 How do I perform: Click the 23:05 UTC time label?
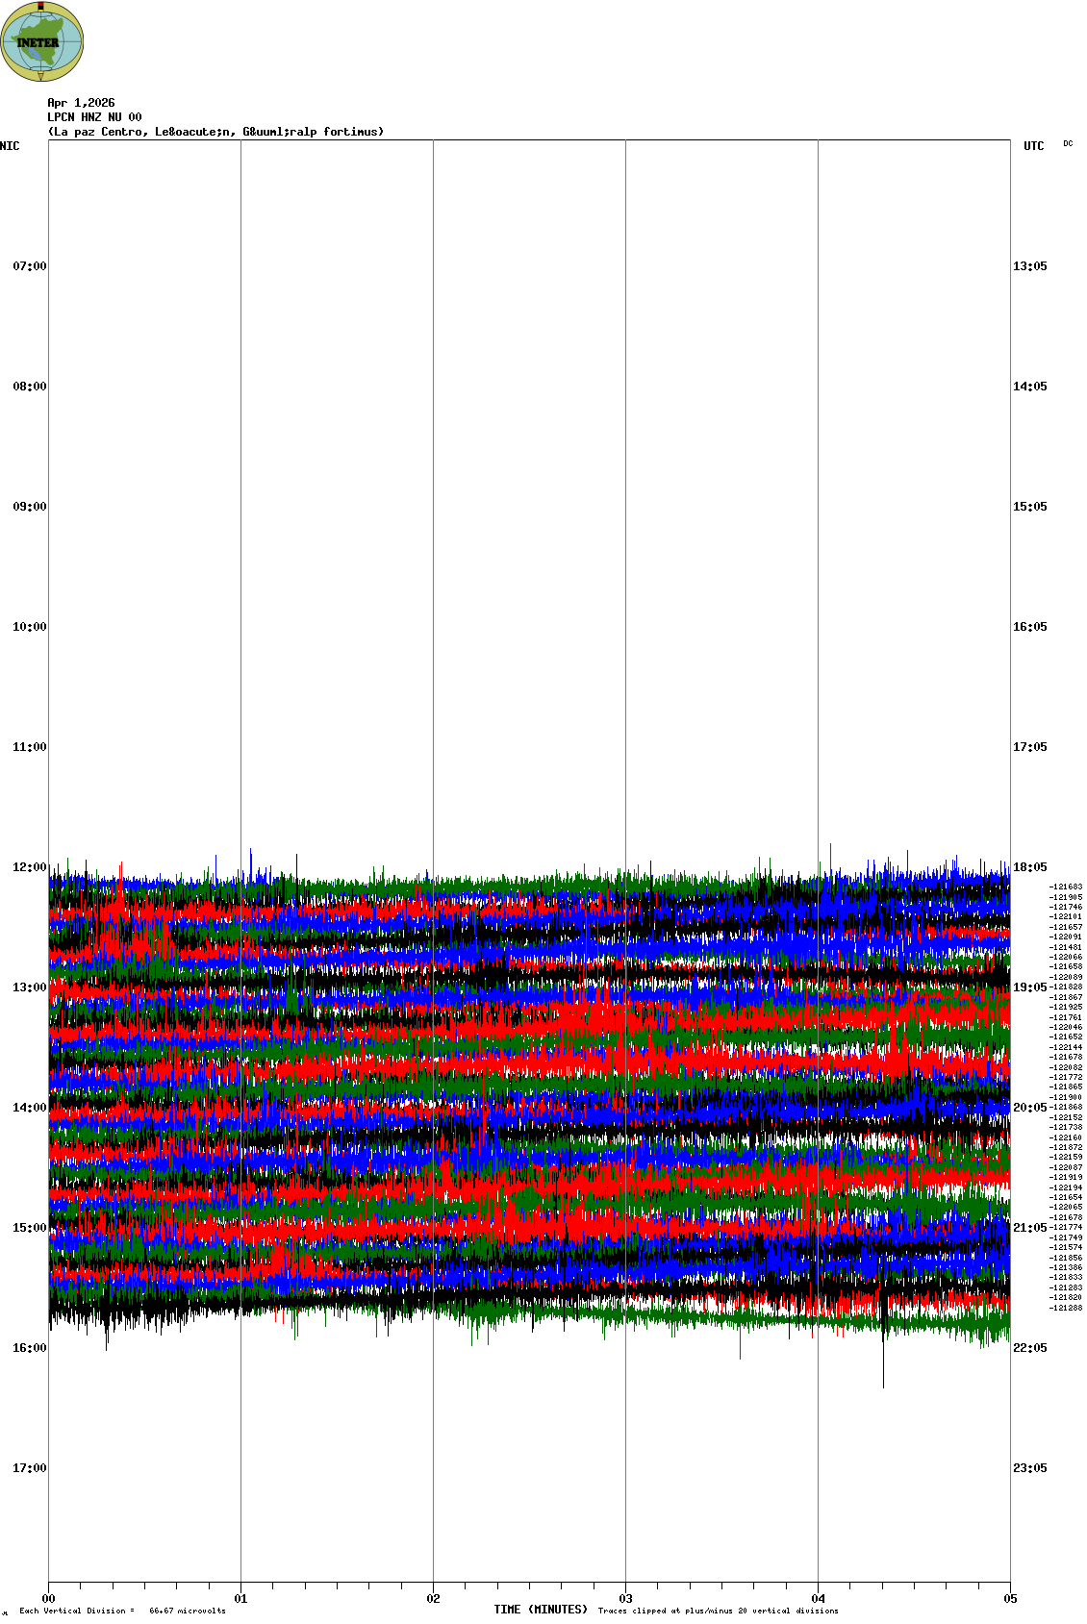[x=1029, y=1468]
